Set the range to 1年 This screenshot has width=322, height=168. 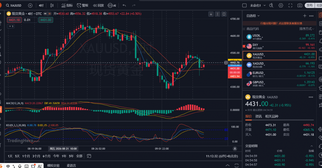coord(64,156)
